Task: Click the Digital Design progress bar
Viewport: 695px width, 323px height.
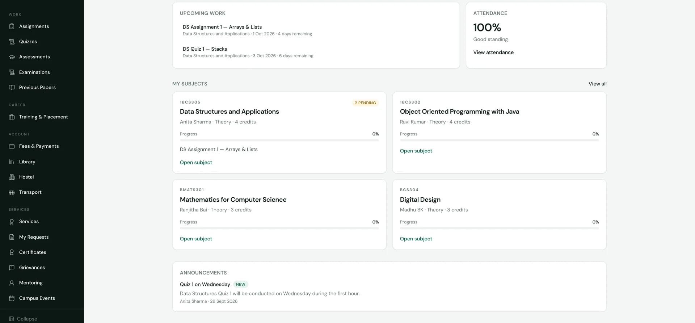Action: pyautogui.click(x=500, y=228)
